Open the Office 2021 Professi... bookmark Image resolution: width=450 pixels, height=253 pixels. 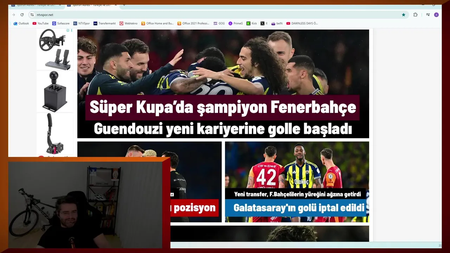click(x=193, y=24)
